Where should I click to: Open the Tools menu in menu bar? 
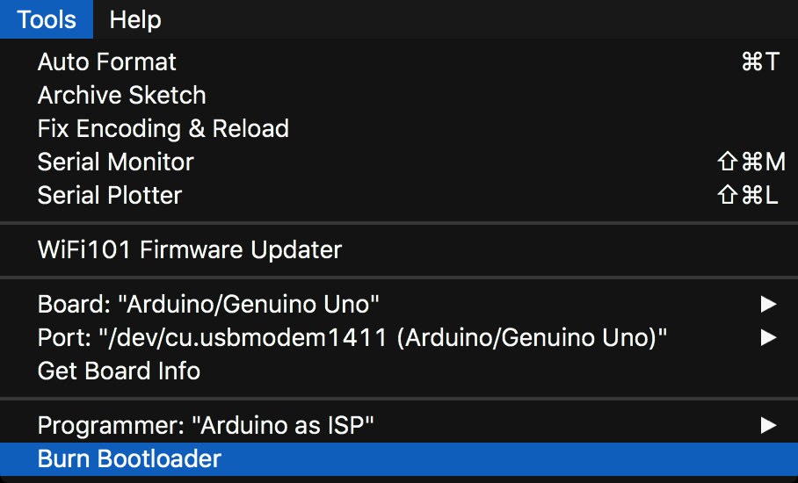(x=46, y=19)
